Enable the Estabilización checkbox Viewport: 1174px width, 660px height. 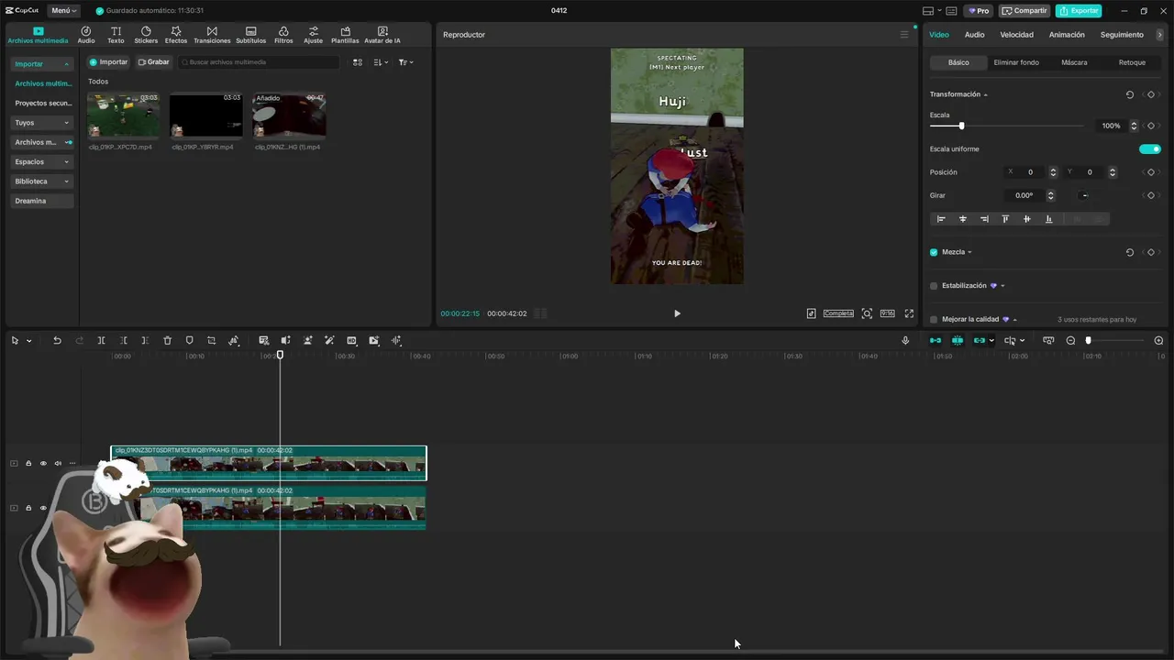934,286
